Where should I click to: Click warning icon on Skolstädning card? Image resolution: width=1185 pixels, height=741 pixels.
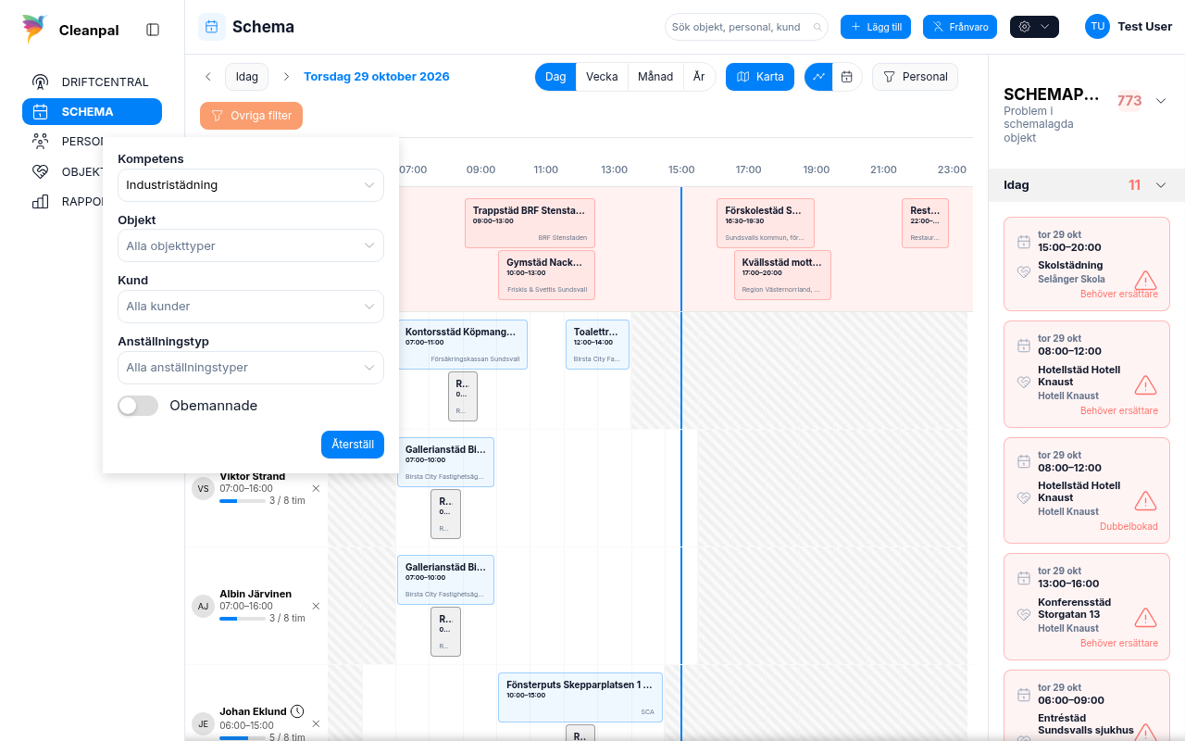(1146, 280)
